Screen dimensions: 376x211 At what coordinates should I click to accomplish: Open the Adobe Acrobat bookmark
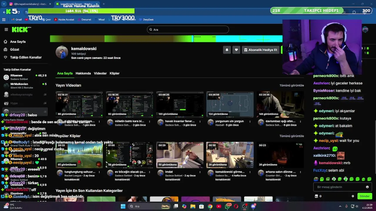coord(64,20)
